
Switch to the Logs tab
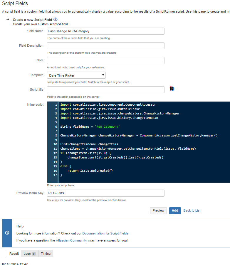point(29,254)
